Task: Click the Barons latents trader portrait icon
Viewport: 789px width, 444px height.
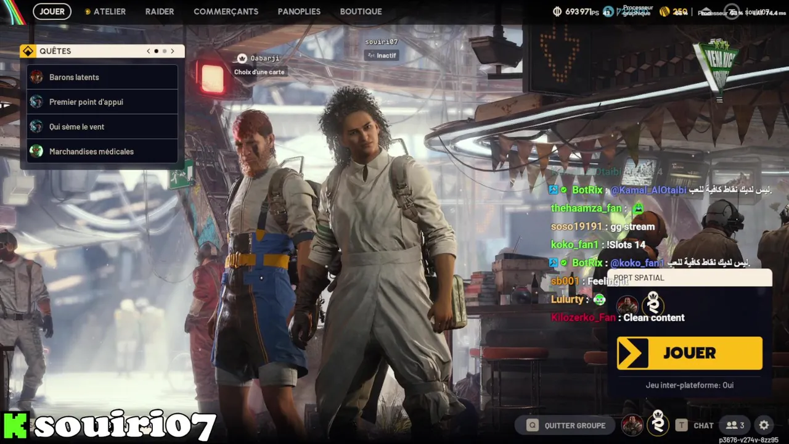Action: [36, 77]
